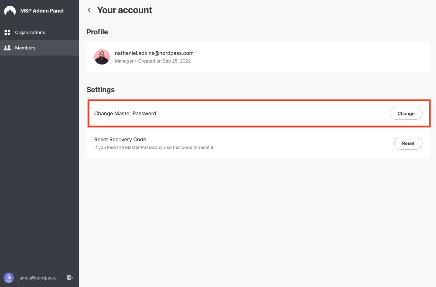This screenshot has width=436, height=287.
Task: Click the nathaniel.adkins@nordpass.com email text
Action: coord(154,53)
